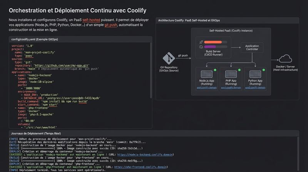Click the version: '1.0' line in the YAML
The width and height of the screenshot is (308, 172).
pyautogui.click(x=22, y=46)
